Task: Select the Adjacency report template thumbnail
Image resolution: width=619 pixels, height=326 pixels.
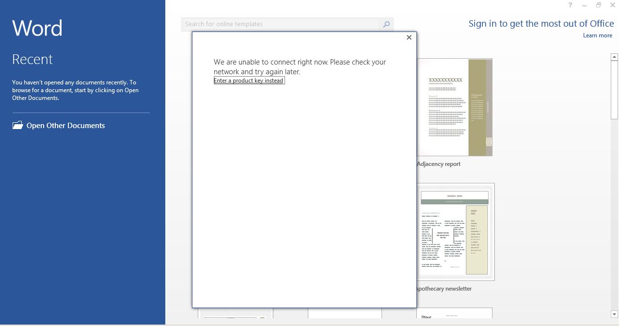Action: pos(454,107)
